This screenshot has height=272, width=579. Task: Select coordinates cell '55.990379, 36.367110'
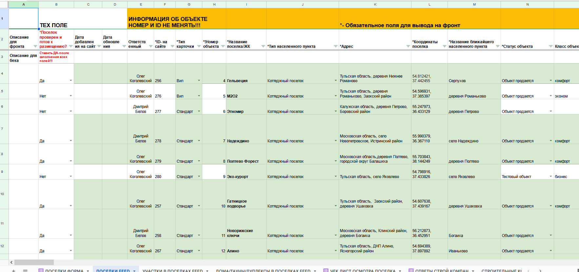pyautogui.click(x=429, y=129)
